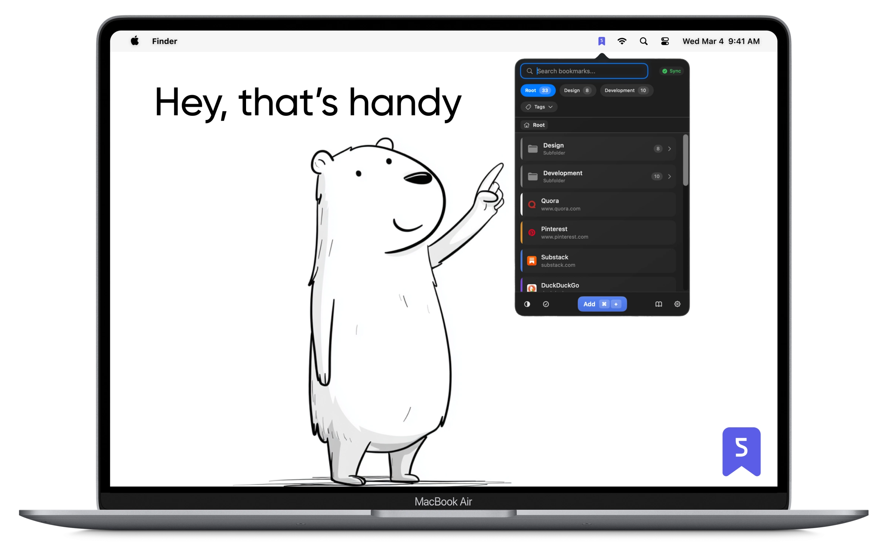
Task: Click the Quora favicon
Action: (532, 205)
